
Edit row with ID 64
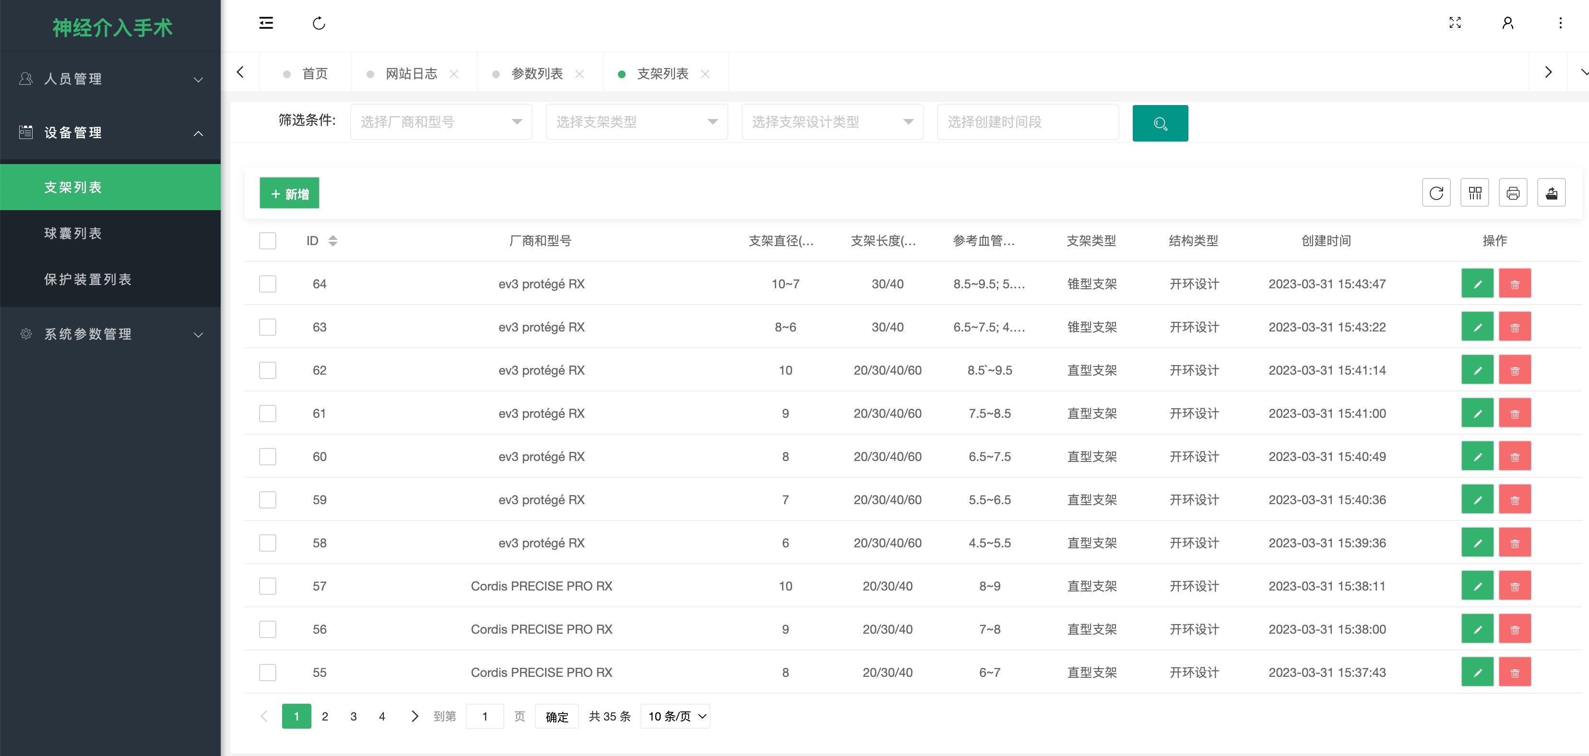point(1477,283)
